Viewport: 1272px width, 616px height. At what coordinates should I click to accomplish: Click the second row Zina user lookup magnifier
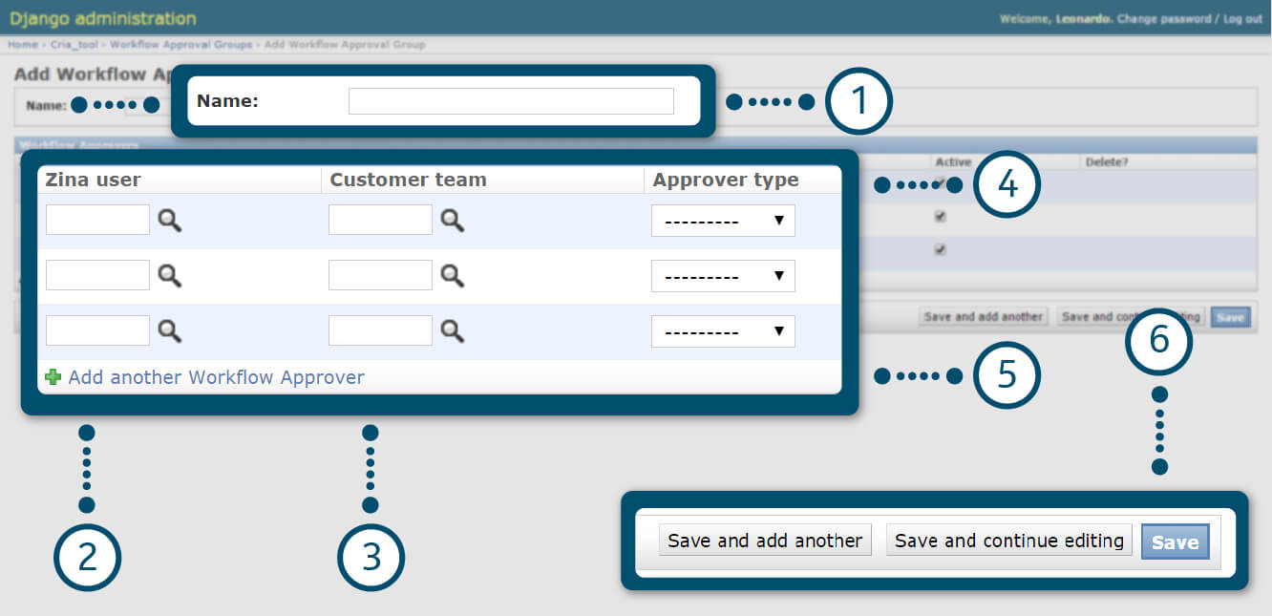tap(169, 276)
